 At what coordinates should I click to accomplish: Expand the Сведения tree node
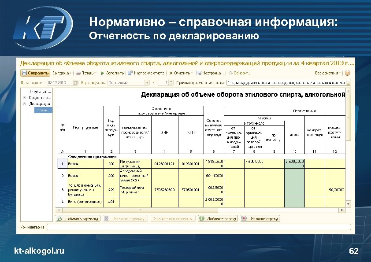24,98
